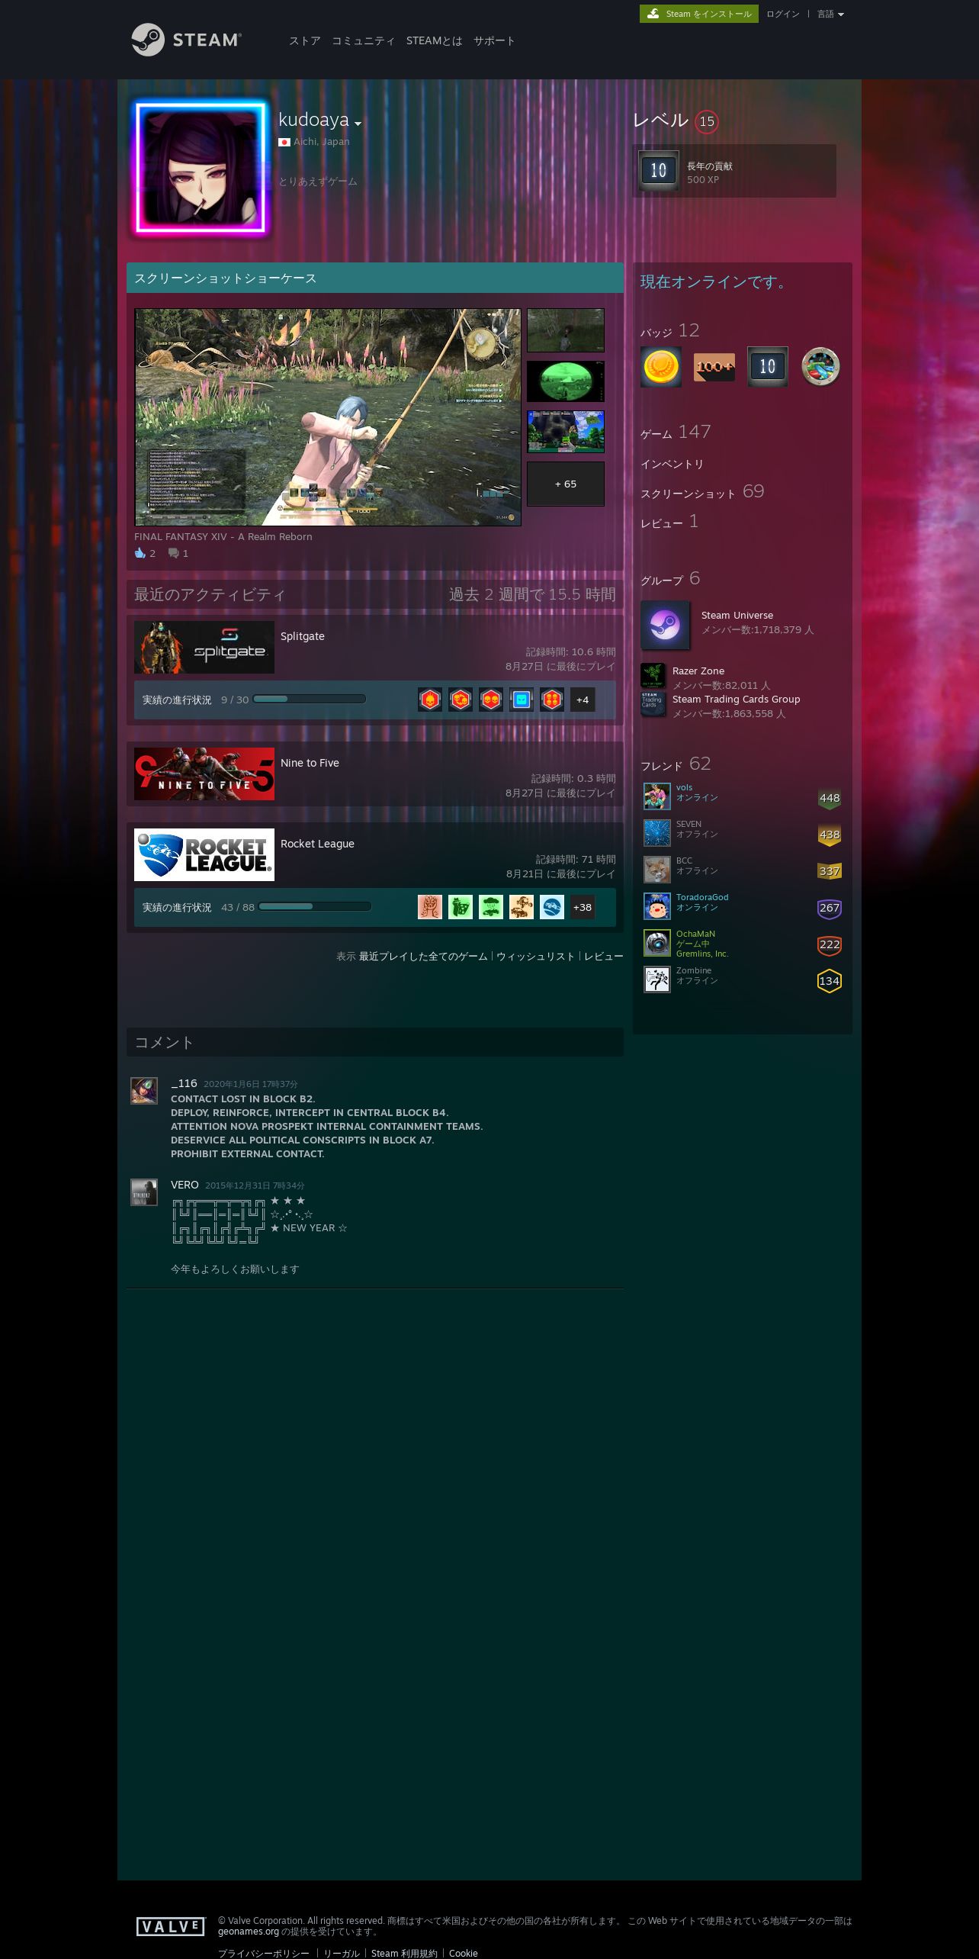Open the 言語 language dropdown
The image size is (979, 1959).
point(830,14)
